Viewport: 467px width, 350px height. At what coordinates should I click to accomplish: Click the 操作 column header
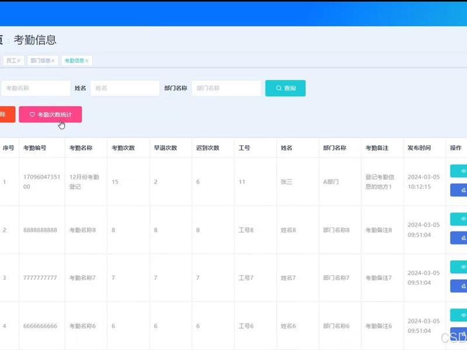point(456,148)
